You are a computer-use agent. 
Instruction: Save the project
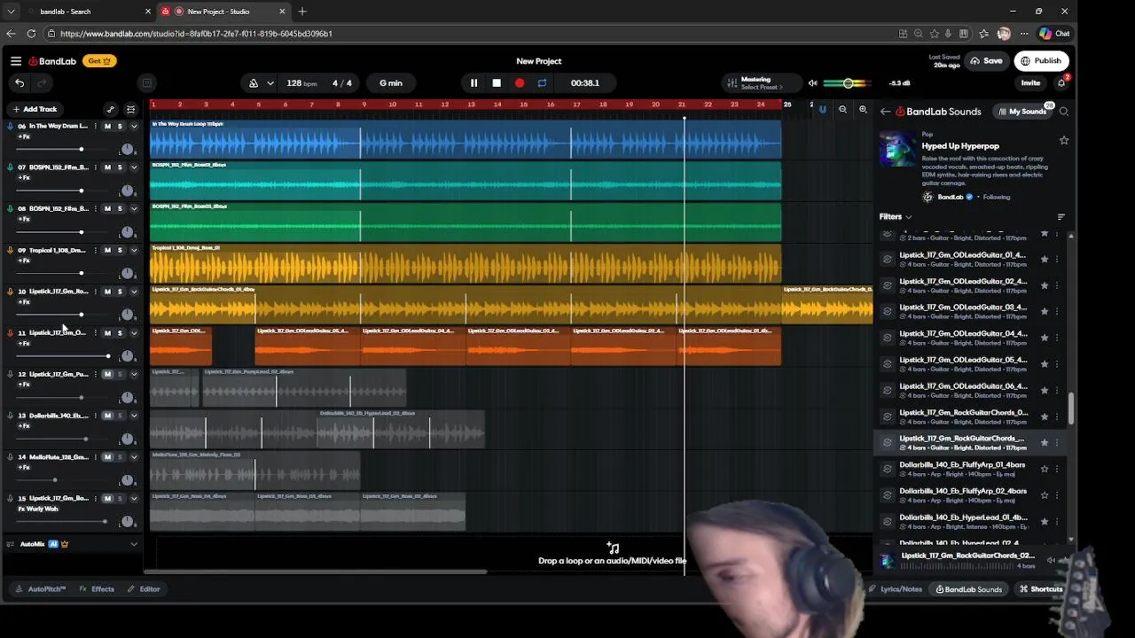tap(987, 61)
